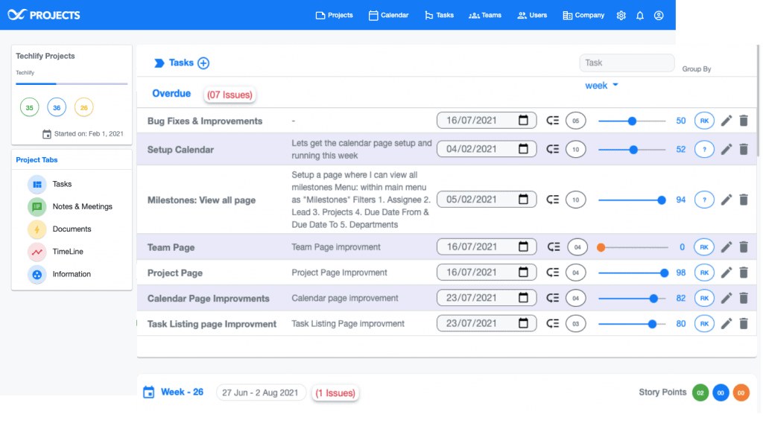Open subtasks icon for Project Page row

point(552,273)
